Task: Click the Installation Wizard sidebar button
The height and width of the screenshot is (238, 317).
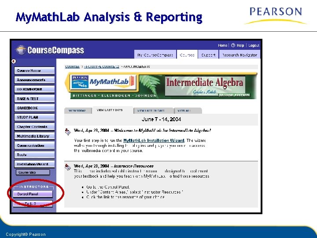Action: pyautogui.click(x=34, y=164)
